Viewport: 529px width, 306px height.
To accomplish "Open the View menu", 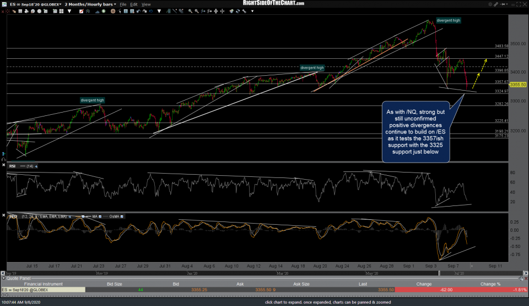I will pyautogui.click(x=145, y=4).
